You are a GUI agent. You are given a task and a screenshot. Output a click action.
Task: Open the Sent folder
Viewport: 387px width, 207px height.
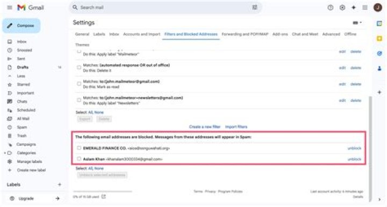[21, 58]
